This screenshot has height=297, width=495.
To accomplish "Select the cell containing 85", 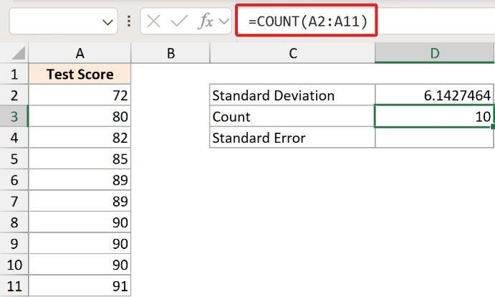I will 80,159.
